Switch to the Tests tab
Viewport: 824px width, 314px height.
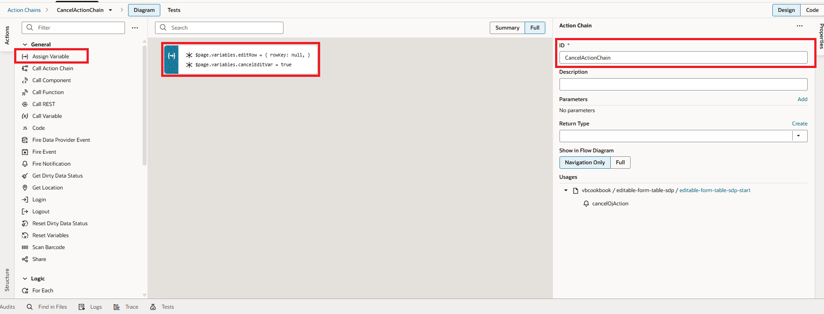[x=174, y=10]
